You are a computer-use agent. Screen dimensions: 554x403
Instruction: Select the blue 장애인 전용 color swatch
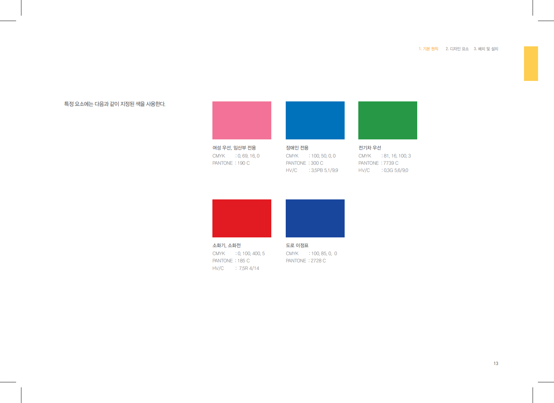tap(315, 120)
